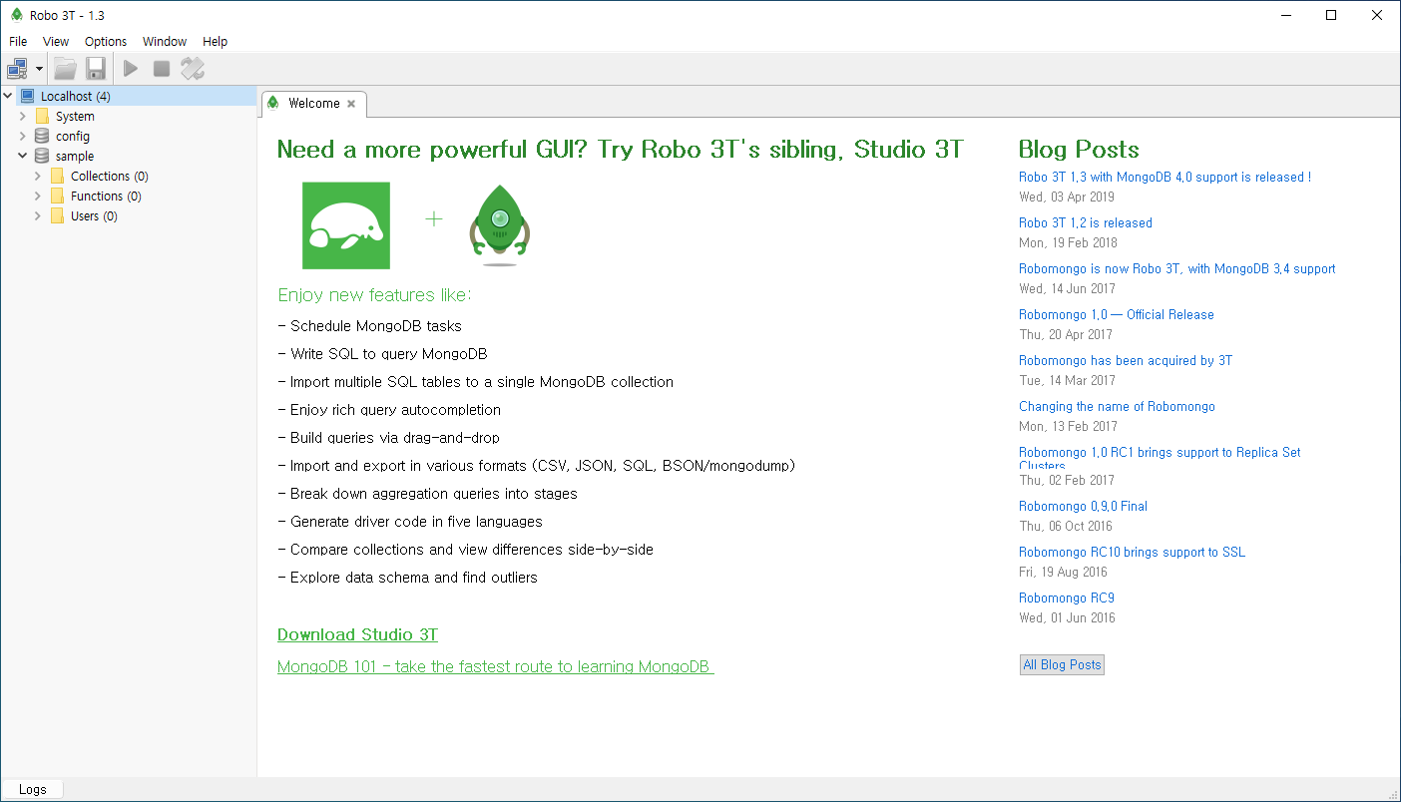
Task: Close the Welcome tab
Action: pos(351,104)
